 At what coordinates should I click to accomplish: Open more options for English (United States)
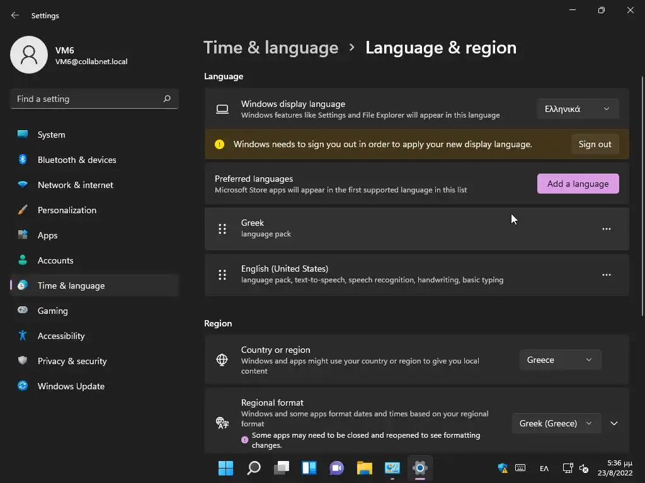(607, 275)
